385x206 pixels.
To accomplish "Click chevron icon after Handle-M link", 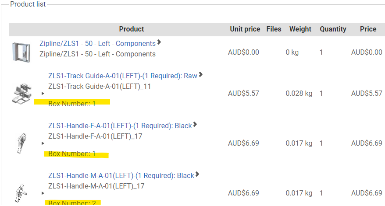I will (197, 175).
